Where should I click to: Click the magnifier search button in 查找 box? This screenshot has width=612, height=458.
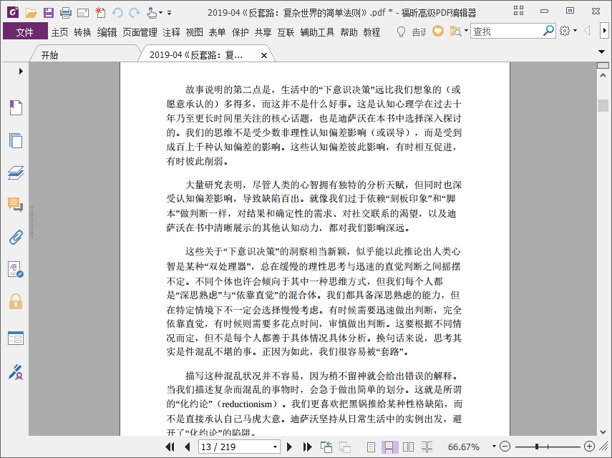click(x=548, y=31)
